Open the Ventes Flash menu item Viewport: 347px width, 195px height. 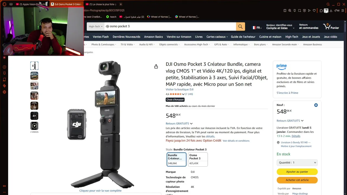click(x=101, y=37)
